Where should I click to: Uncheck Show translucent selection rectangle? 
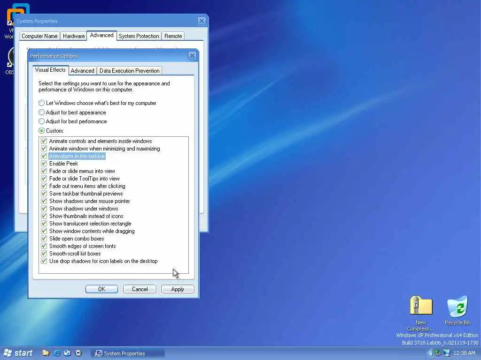44,224
